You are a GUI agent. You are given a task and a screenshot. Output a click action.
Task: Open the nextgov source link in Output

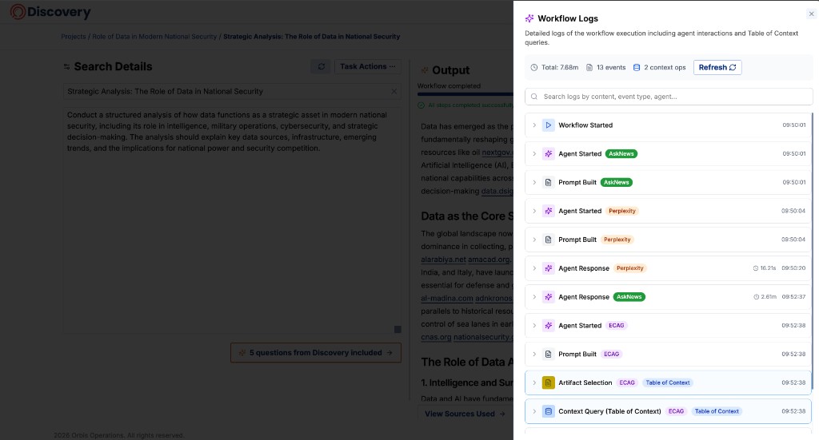pyautogui.click(x=497, y=153)
